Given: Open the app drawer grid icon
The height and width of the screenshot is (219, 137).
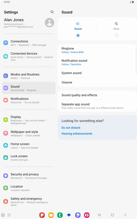Looking at the screenshot, I should coord(9,215).
